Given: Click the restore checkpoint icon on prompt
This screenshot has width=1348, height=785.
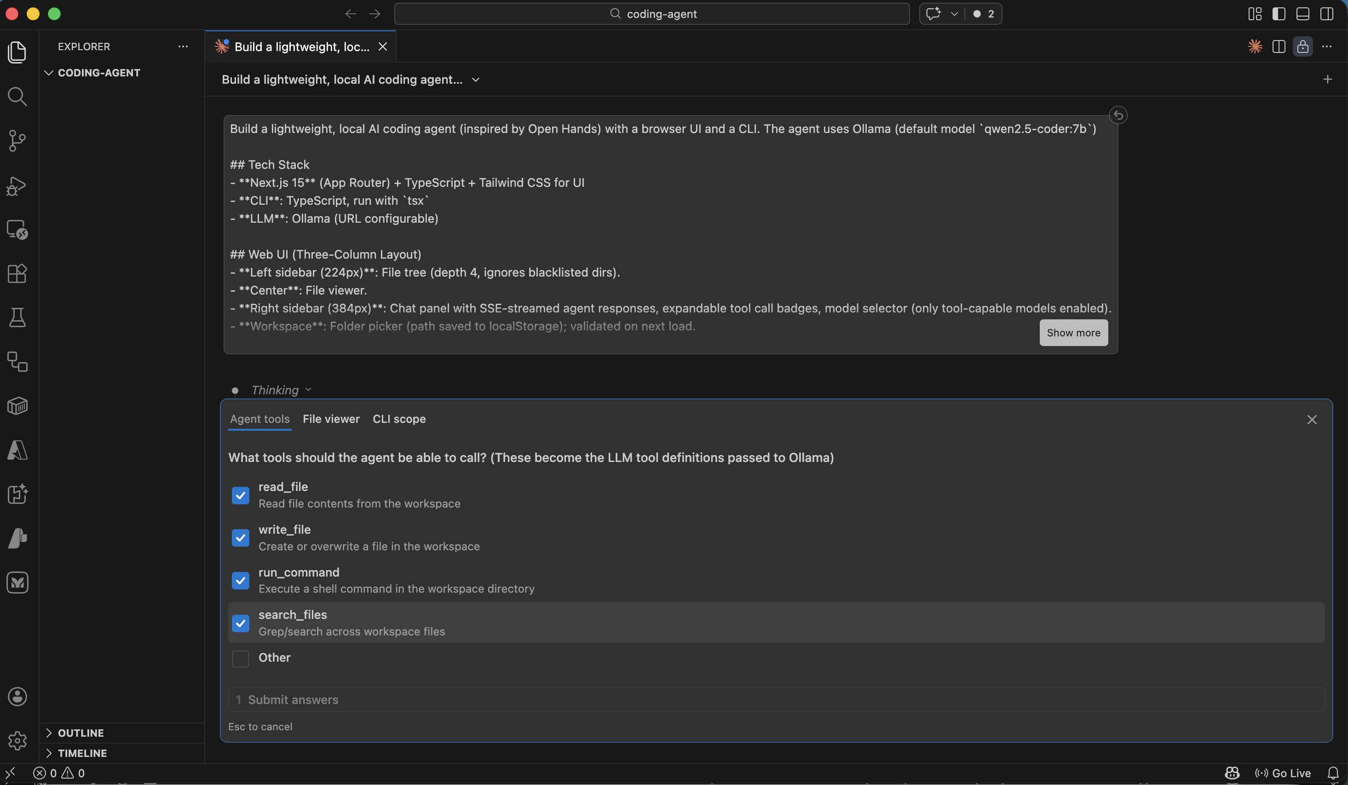Looking at the screenshot, I should (x=1118, y=115).
